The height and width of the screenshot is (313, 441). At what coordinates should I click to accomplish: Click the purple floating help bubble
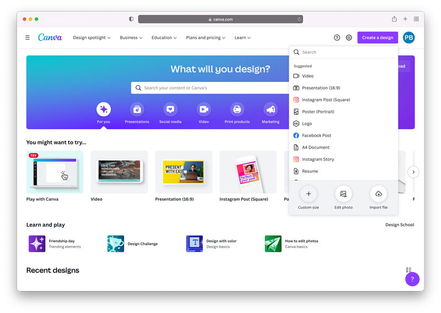[412, 279]
